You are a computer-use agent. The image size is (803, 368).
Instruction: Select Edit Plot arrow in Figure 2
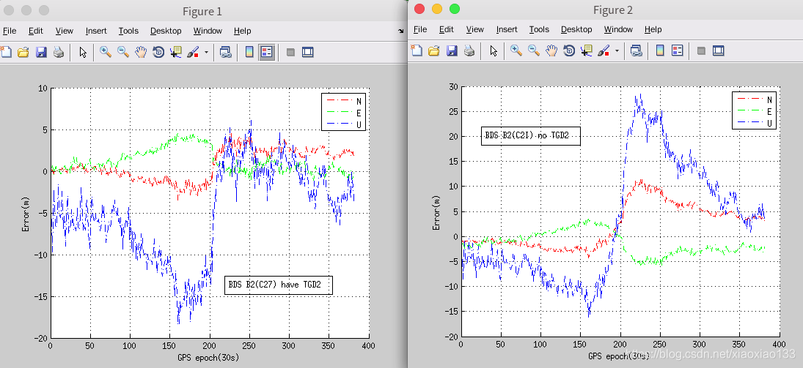pos(494,50)
